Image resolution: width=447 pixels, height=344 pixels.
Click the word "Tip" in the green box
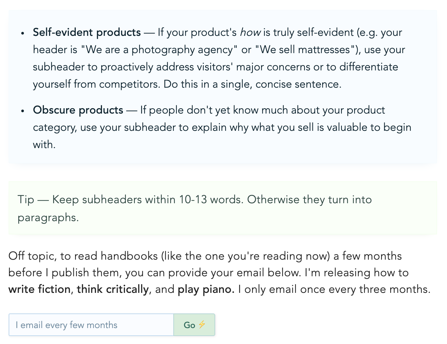pos(26,200)
